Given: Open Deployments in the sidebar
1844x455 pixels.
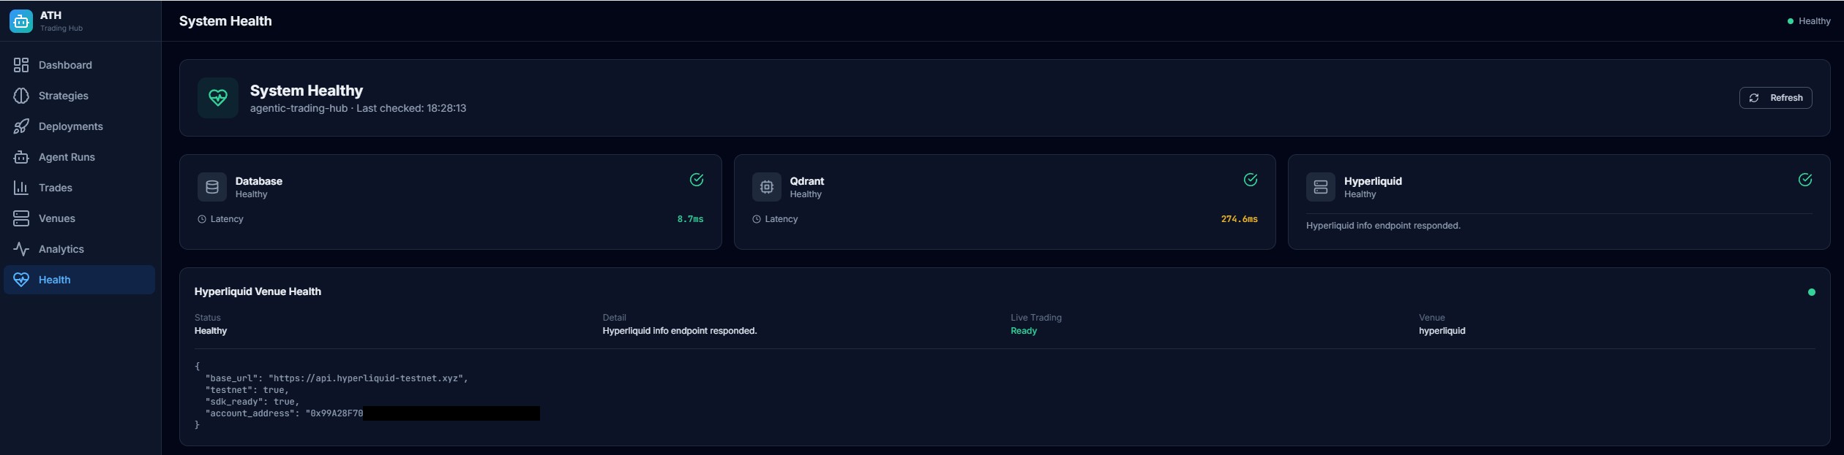Looking at the screenshot, I should [x=70, y=126].
